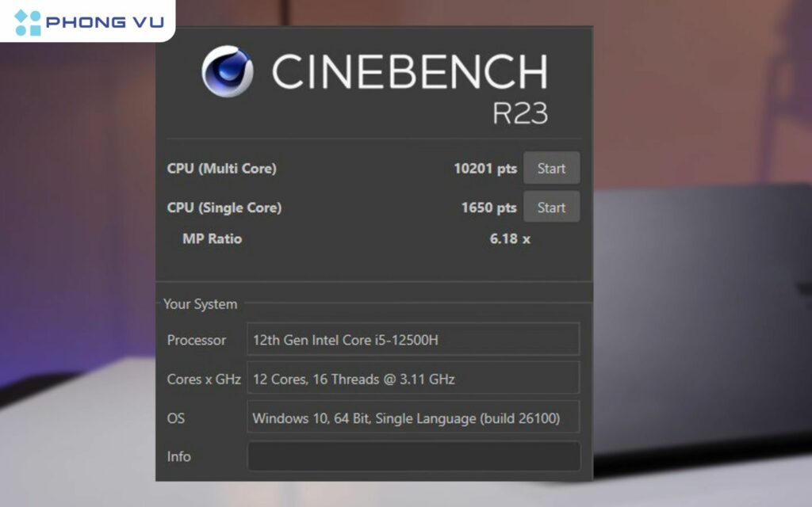Expand the Your System section
The width and height of the screenshot is (812, 507).
point(200,304)
